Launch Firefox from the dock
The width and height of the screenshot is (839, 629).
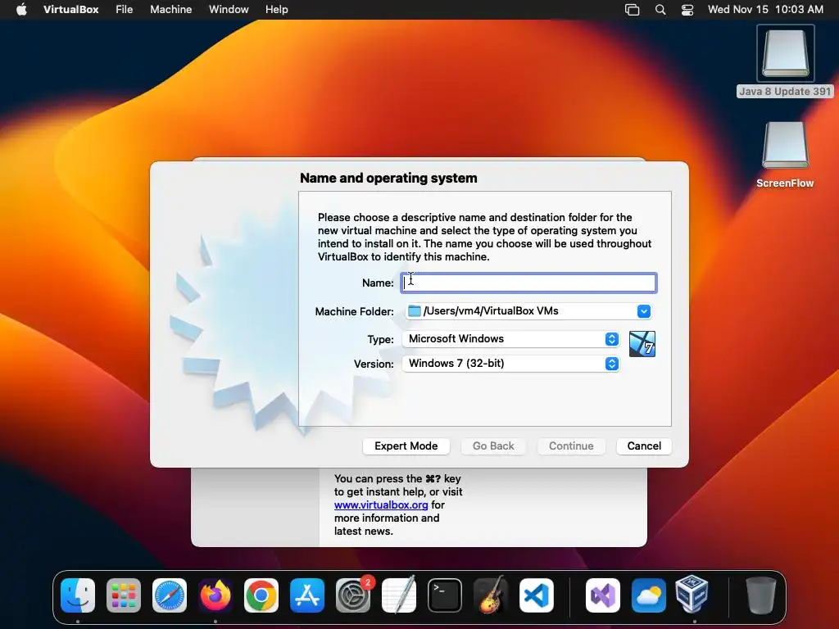pos(215,595)
